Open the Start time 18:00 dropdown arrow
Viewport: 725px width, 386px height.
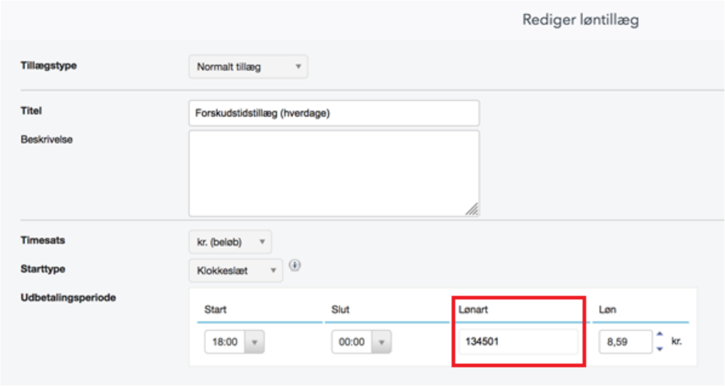point(255,342)
